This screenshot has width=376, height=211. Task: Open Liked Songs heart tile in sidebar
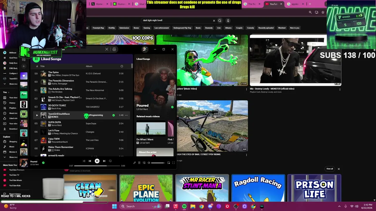(24, 76)
